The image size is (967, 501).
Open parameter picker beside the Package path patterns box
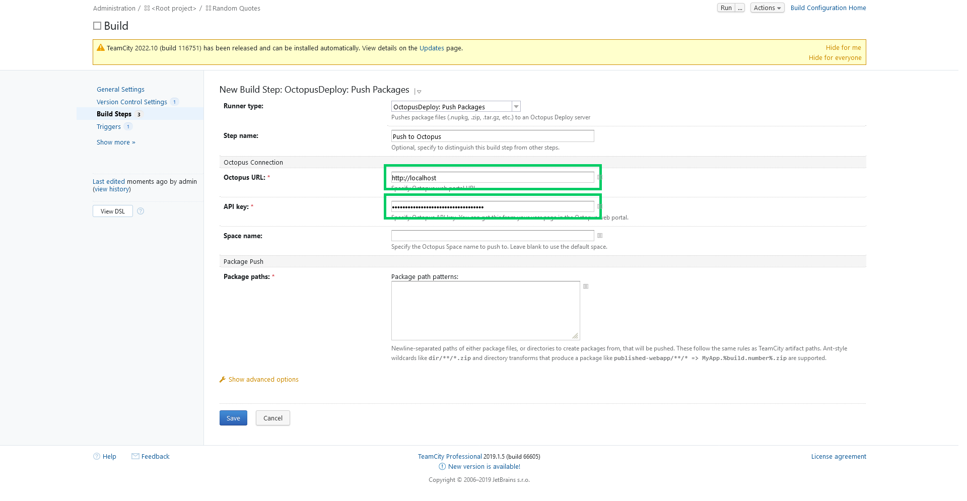[586, 287]
